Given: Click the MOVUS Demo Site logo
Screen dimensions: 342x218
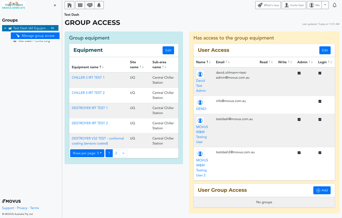Looking at the screenshot, I should tap(14, 5).
